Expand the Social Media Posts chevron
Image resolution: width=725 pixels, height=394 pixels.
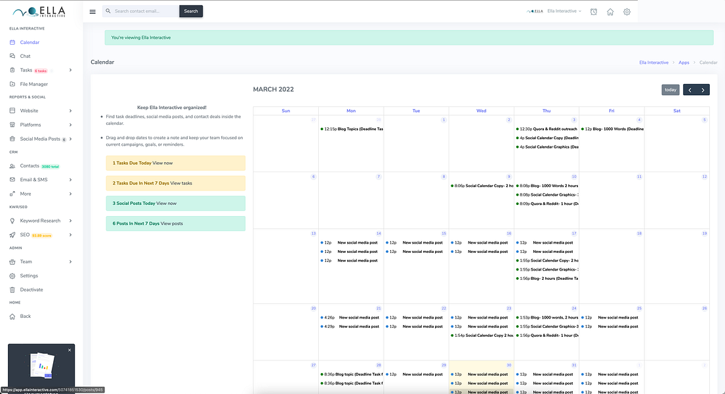click(70, 139)
